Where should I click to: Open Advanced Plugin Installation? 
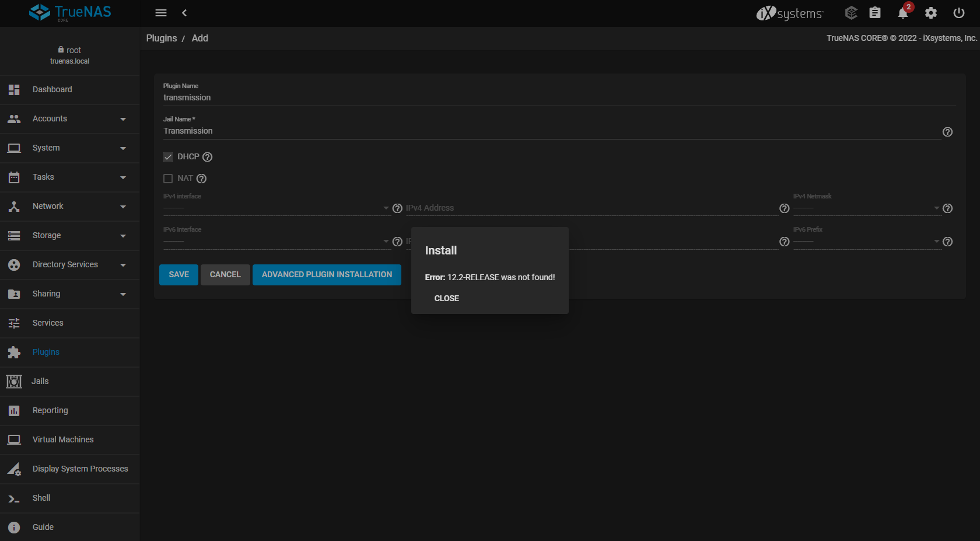pos(327,275)
